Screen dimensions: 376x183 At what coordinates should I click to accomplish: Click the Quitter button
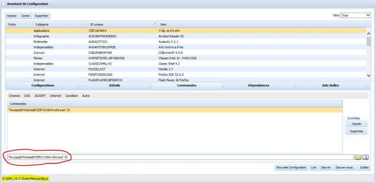pos(364,168)
